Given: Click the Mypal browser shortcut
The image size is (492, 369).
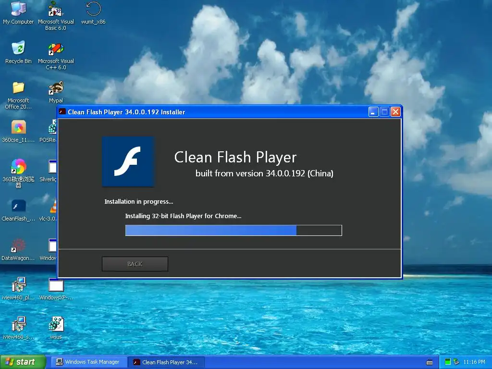Looking at the screenshot, I should (56, 92).
